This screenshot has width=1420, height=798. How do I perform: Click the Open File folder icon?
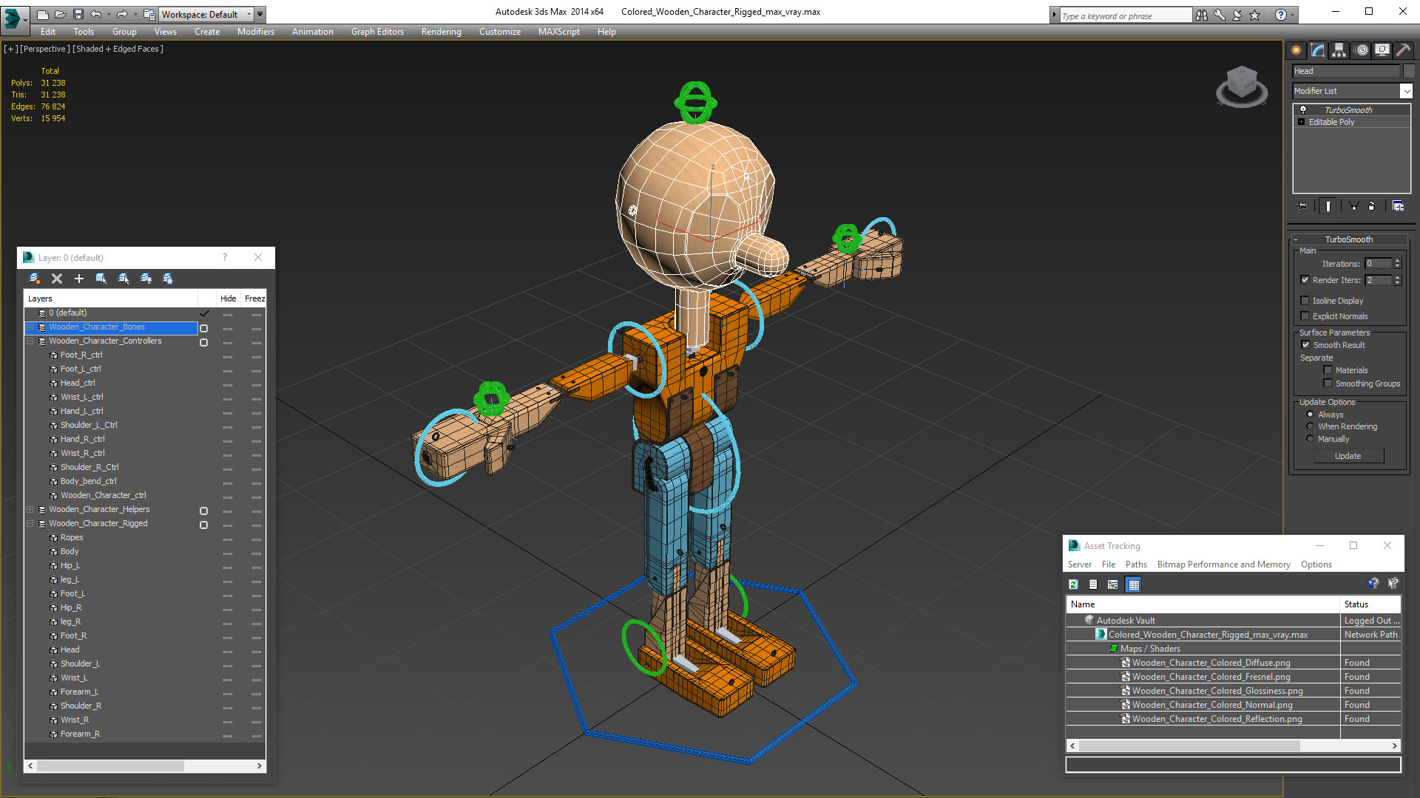coord(61,14)
